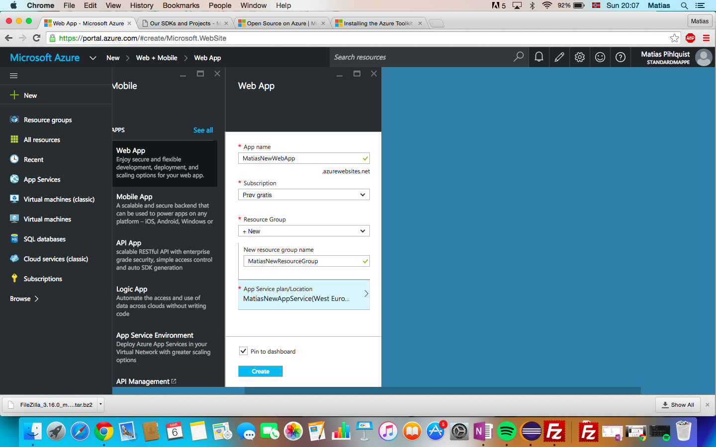Click the Create button
Viewport: 716px width, 447px height.
click(261, 371)
